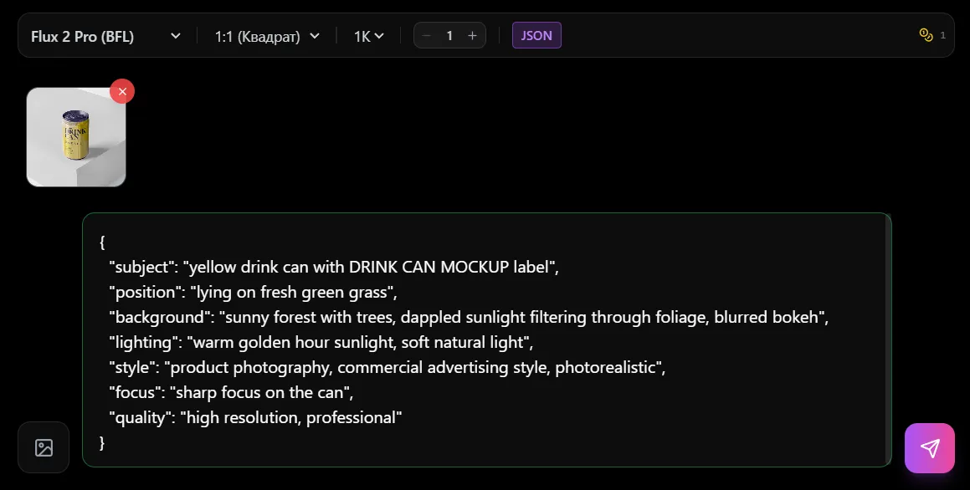Place cursor on the "subject" line
The image size is (970, 490).
click(333, 268)
